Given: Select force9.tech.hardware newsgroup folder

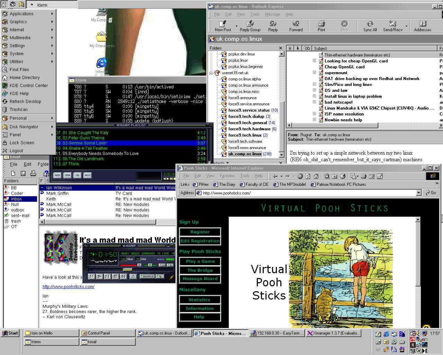Looking at the screenshot, I should click(249, 129).
